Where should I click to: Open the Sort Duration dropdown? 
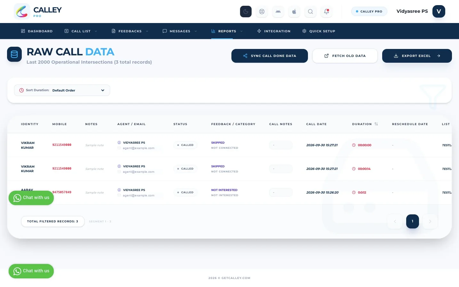62,90
